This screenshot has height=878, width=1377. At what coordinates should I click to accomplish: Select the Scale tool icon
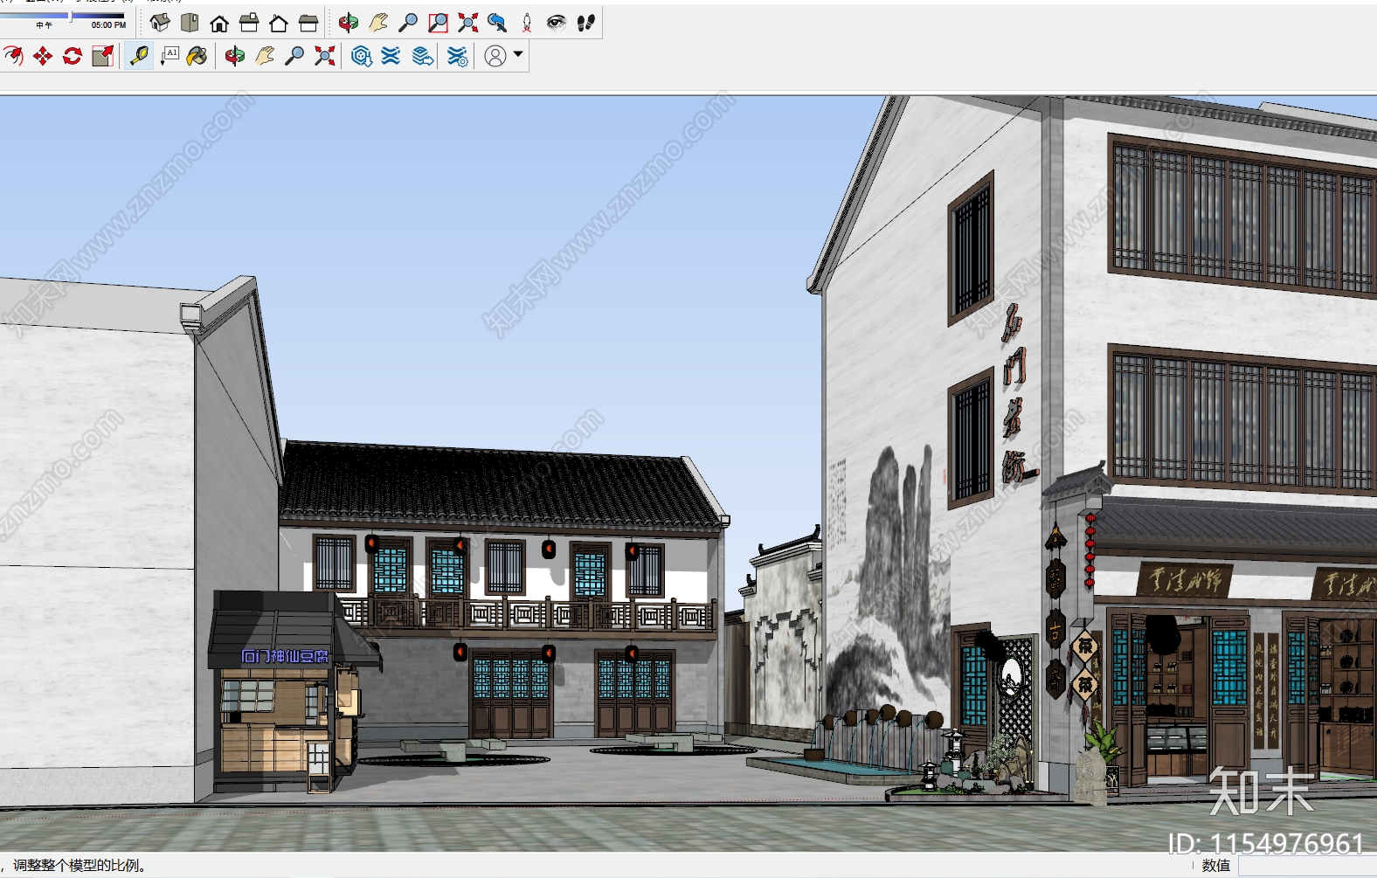click(x=102, y=56)
